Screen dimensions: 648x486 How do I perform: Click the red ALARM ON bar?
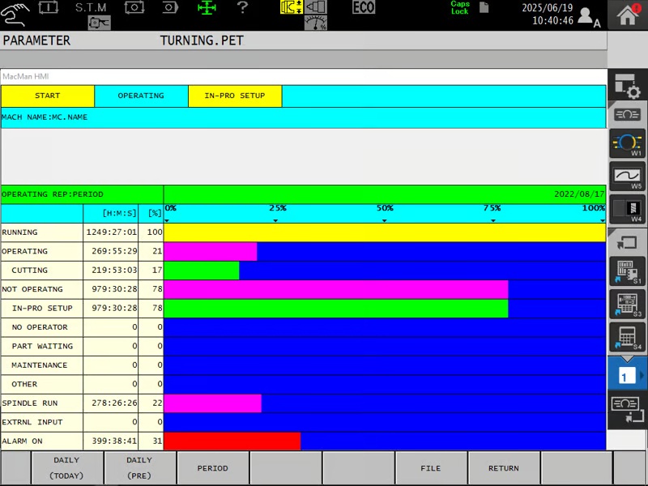[232, 441]
